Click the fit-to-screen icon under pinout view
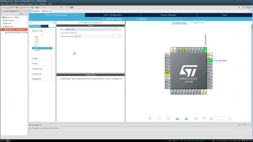This screenshot has height=142, width=253. (159, 118)
